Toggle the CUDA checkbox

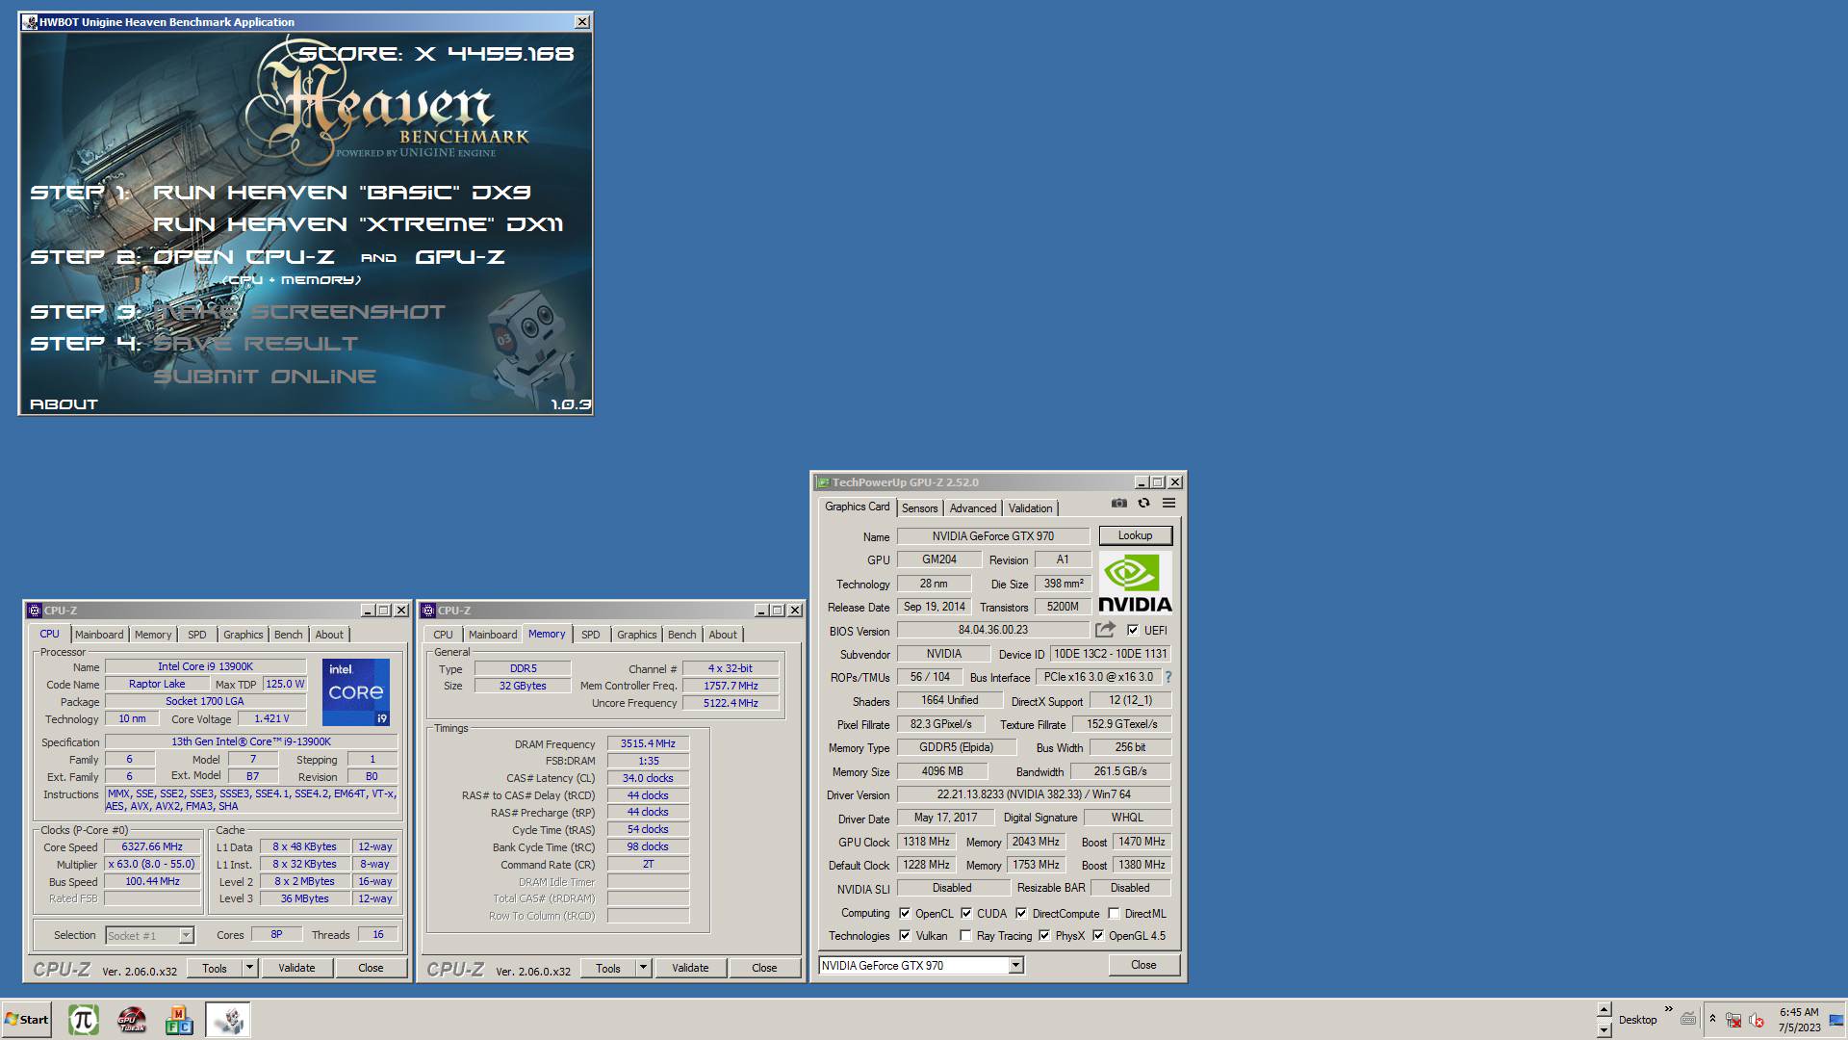pyautogui.click(x=966, y=913)
